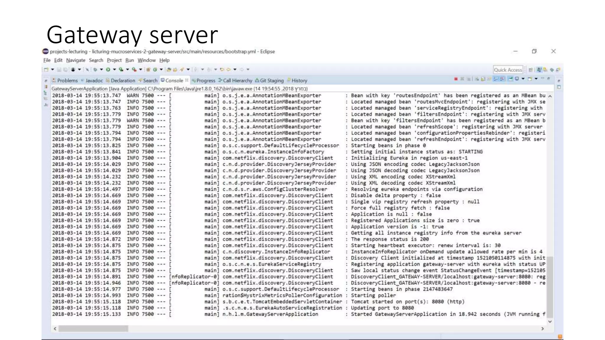Click the Save All toolbar icon

coord(65,70)
